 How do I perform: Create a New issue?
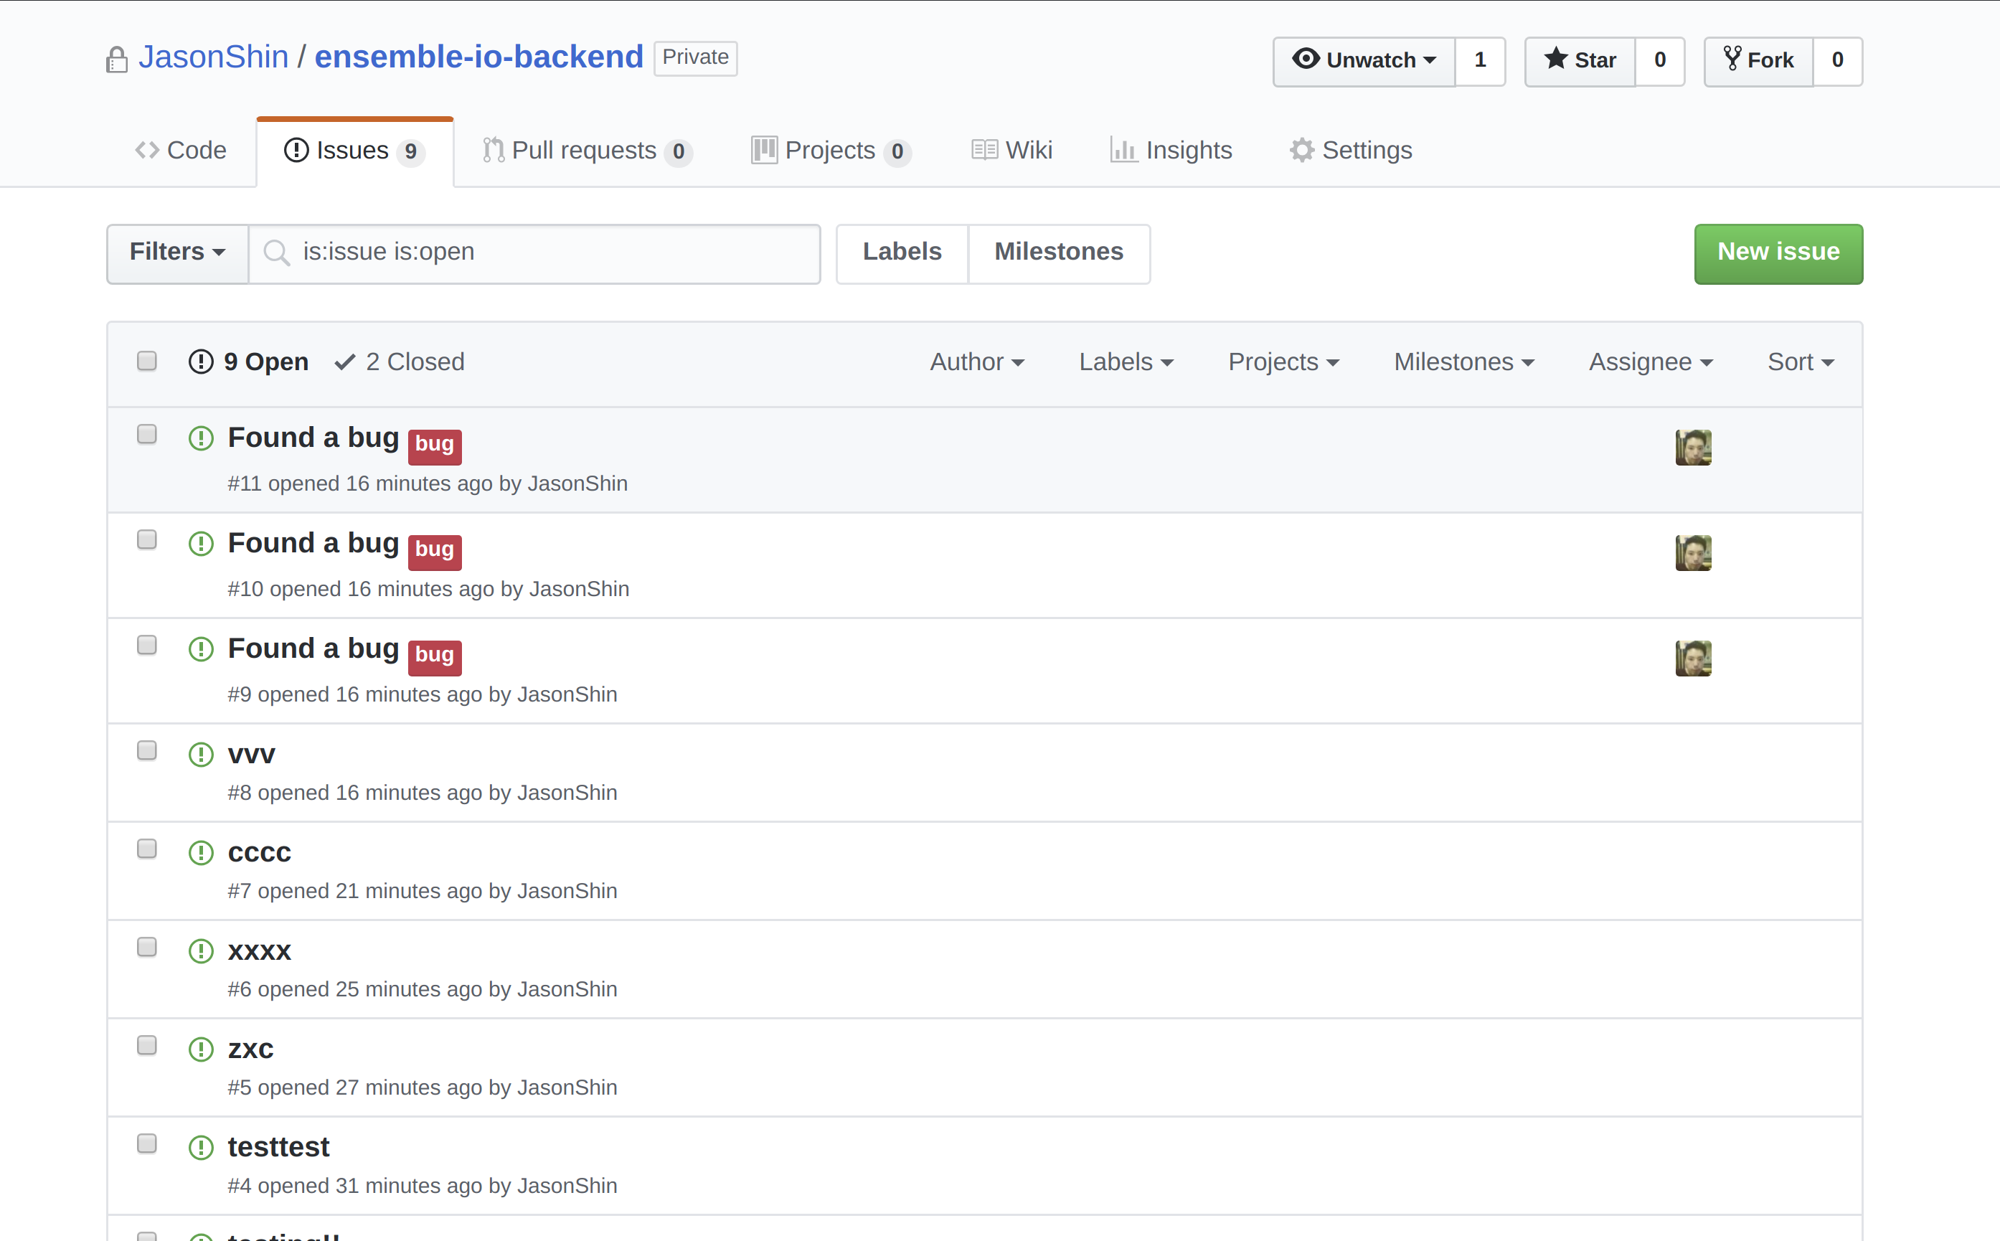[x=1778, y=254]
